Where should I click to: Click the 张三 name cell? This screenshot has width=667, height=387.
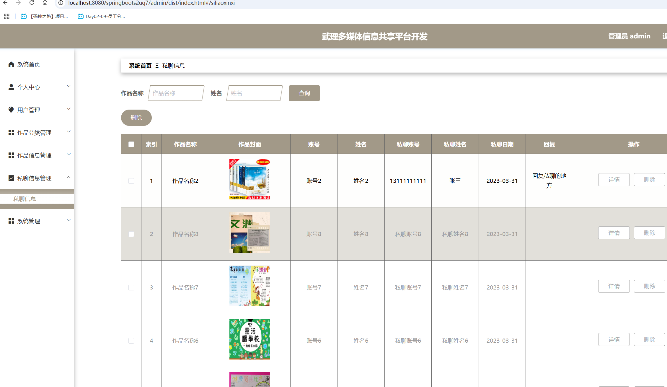[x=455, y=181]
